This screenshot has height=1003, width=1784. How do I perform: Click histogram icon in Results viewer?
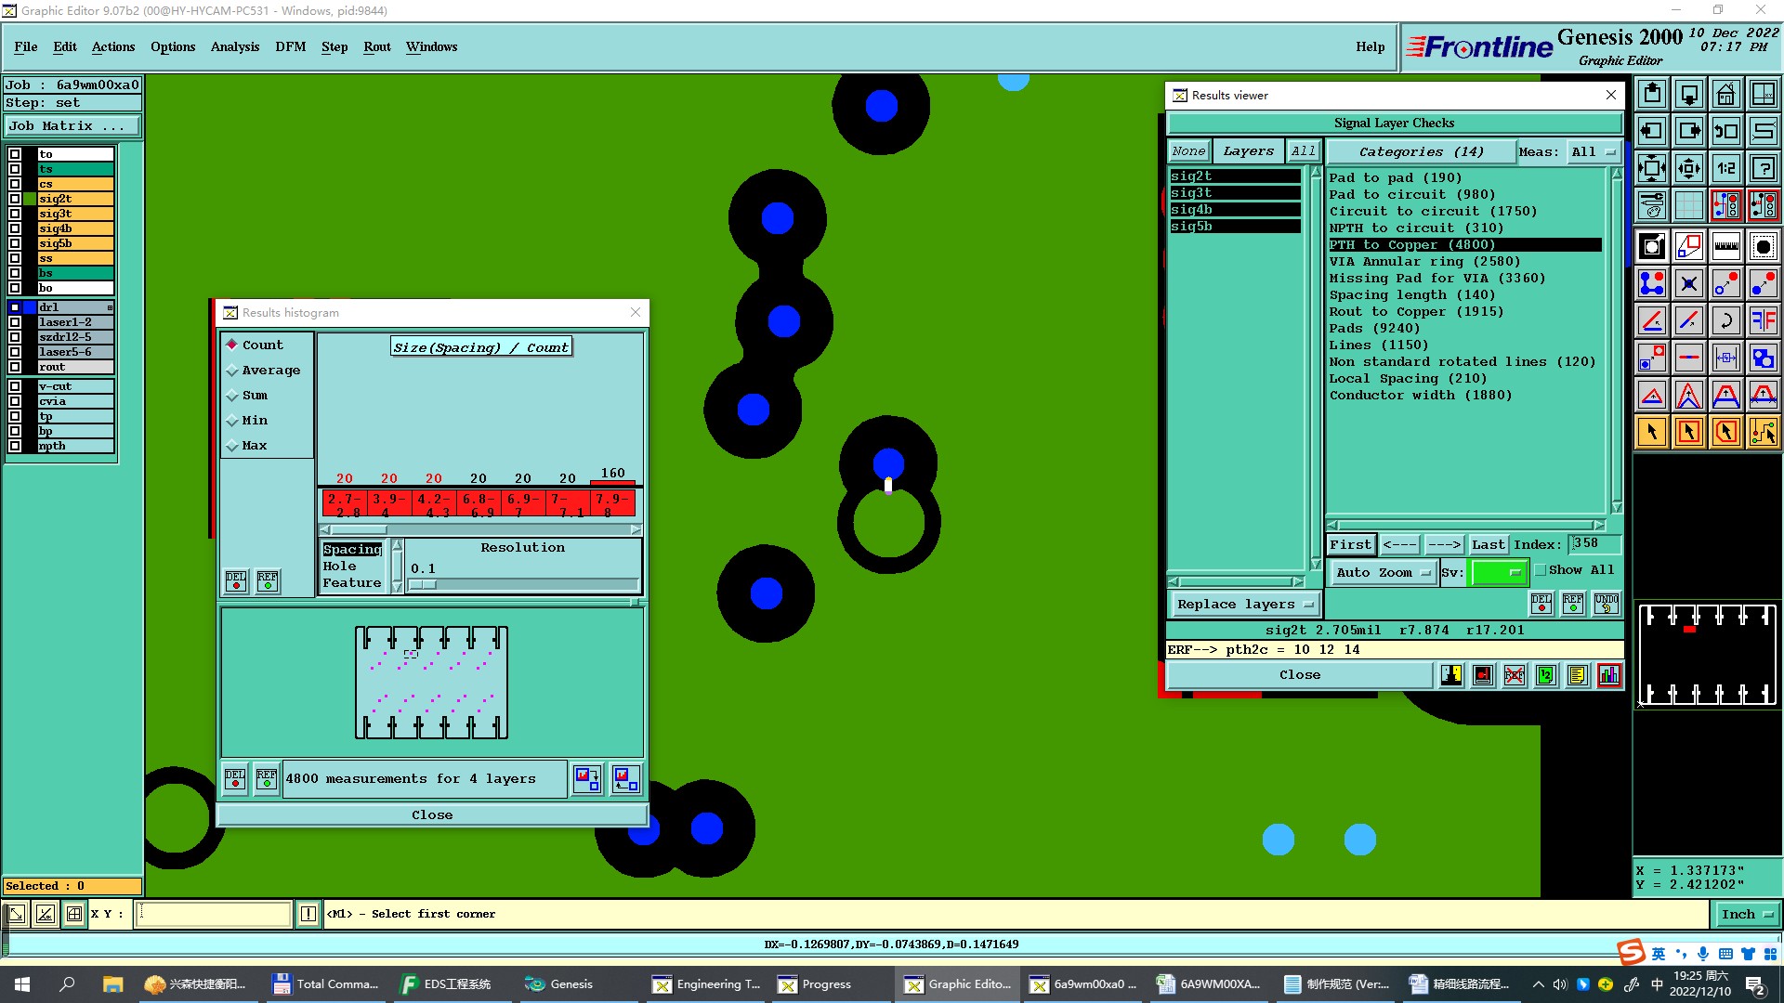pos(1609,675)
